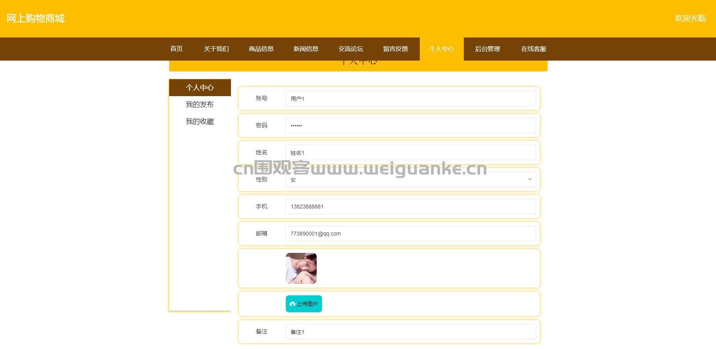Click the uploaded avatar thumbnail
The height and width of the screenshot is (349, 716).
(x=301, y=268)
